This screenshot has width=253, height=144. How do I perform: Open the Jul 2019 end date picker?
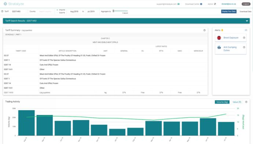[91, 12]
